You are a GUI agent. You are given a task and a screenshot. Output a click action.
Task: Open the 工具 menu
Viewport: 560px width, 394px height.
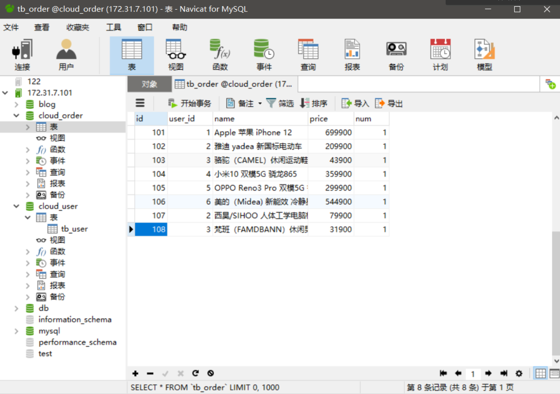(113, 27)
